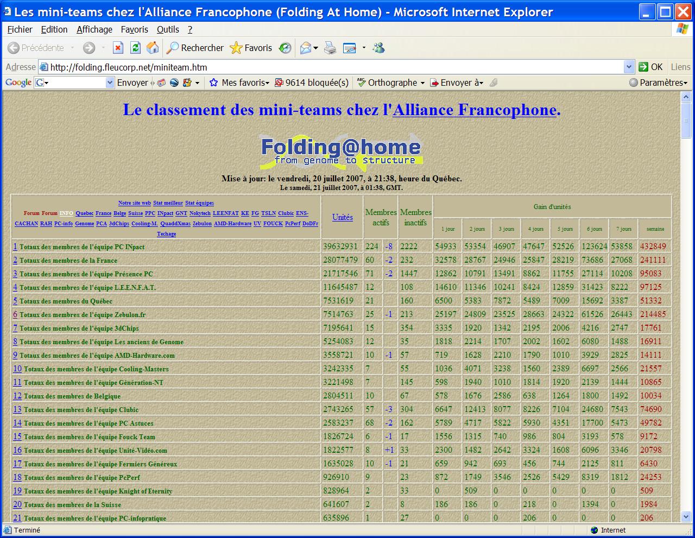Click the Alliance Francophone title link

click(x=475, y=110)
